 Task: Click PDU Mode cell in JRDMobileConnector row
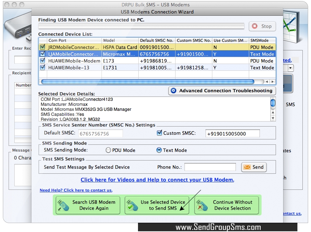(x=262, y=47)
